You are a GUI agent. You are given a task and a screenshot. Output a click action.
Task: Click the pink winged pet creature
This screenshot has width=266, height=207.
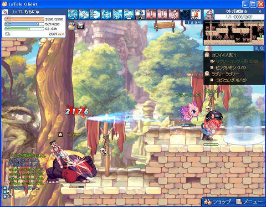(x=189, y=112)
